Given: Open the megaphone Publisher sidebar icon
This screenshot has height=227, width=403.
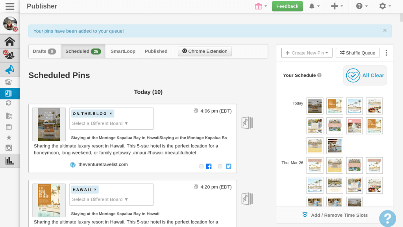Looking at the screenshot, I should click(x=10, y=70).
